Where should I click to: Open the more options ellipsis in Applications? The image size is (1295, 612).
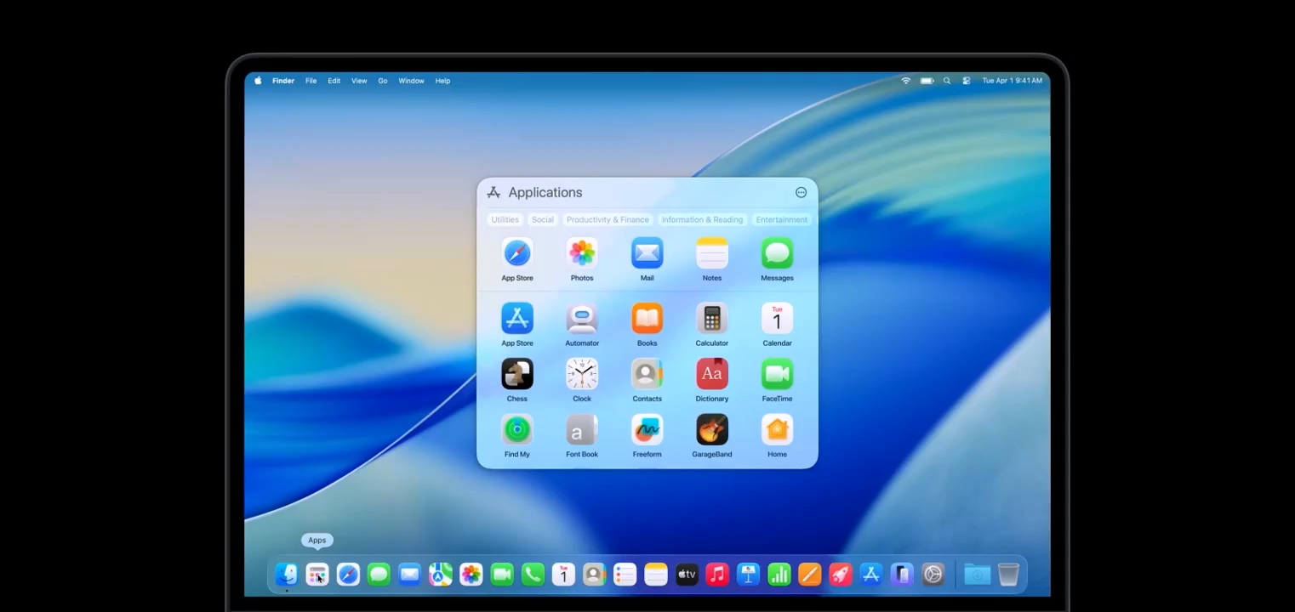(801, 193)
